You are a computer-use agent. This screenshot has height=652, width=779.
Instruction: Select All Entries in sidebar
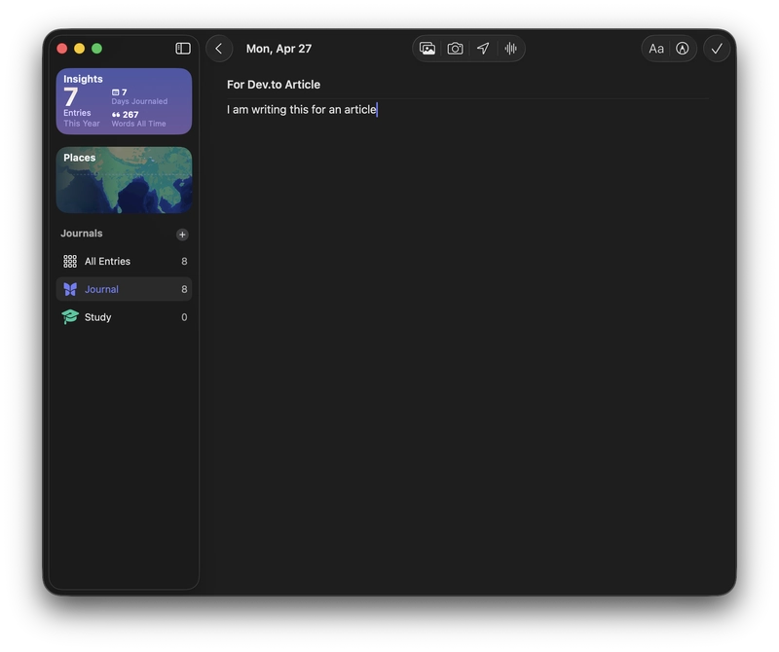[x=125, y=261]
